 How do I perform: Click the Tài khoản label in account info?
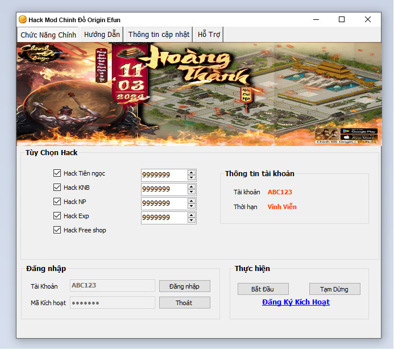(247, 192)
